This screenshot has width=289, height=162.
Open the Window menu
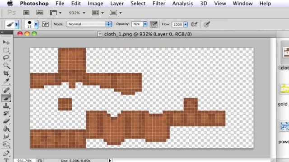(243, 4)
